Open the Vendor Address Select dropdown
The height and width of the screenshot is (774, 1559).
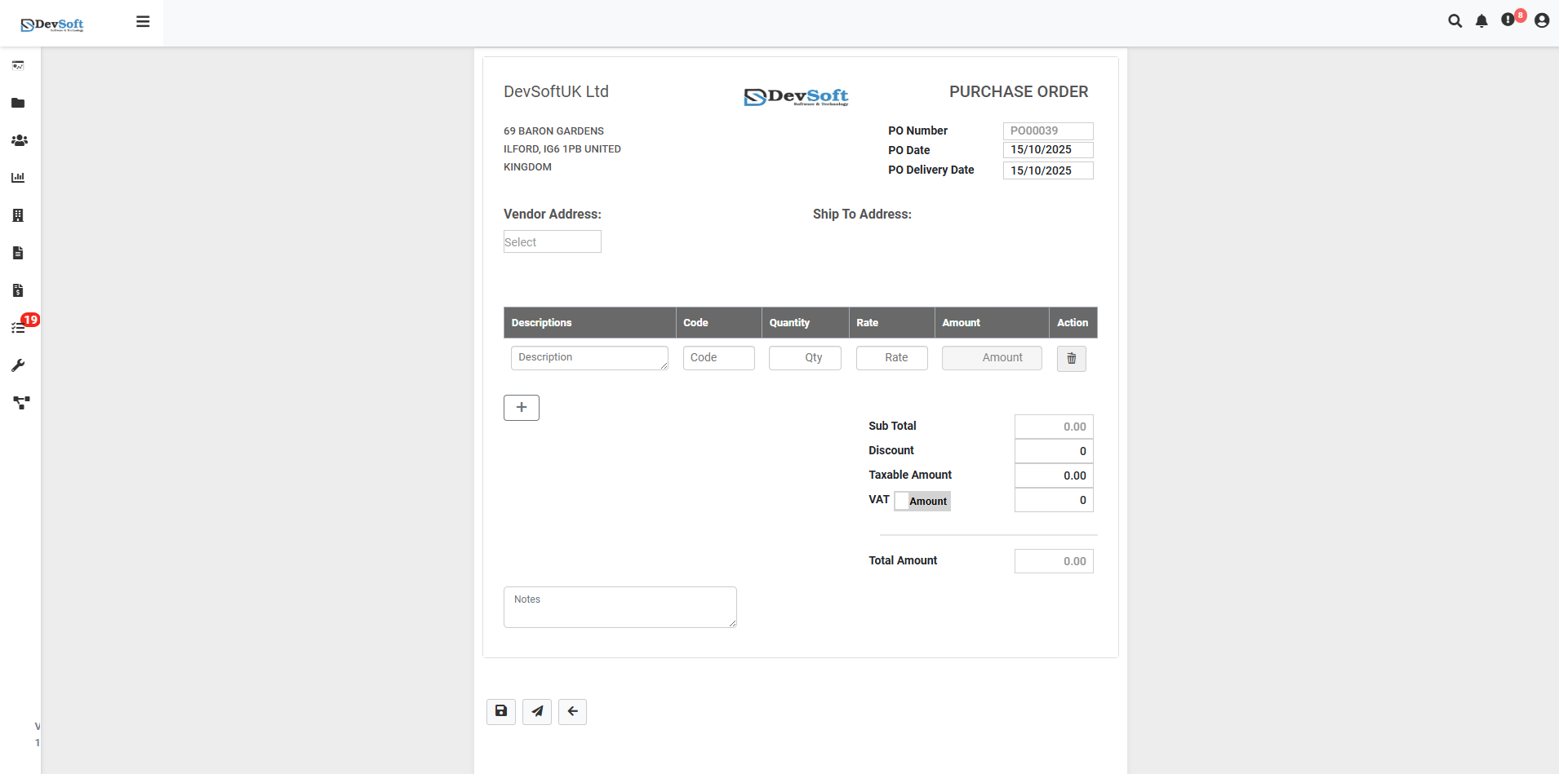552,241
